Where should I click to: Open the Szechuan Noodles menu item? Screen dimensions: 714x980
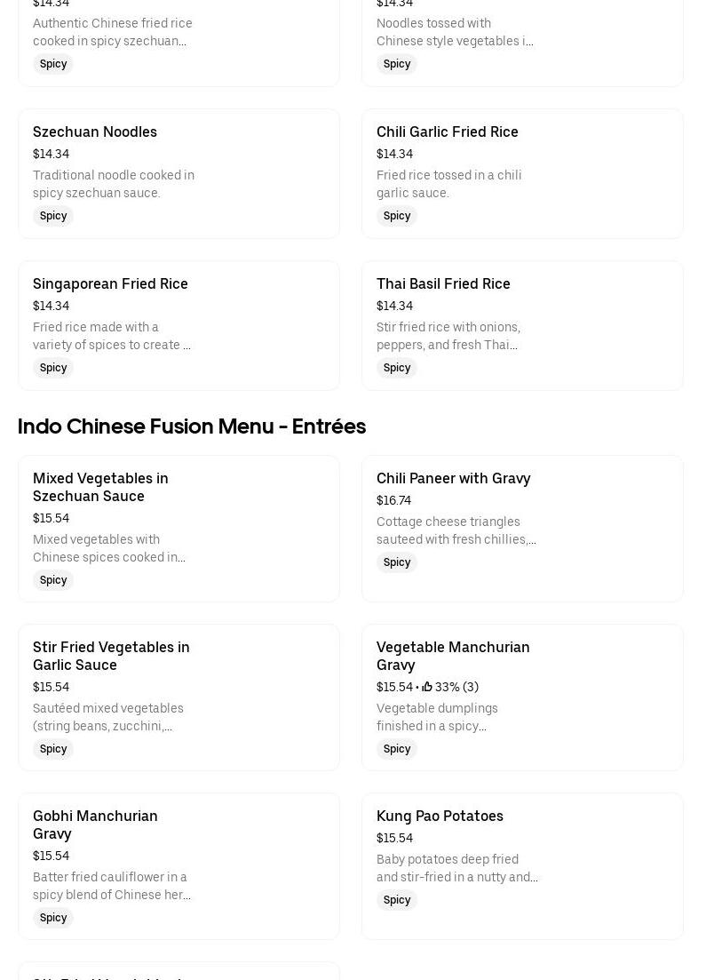coord(95,131)
